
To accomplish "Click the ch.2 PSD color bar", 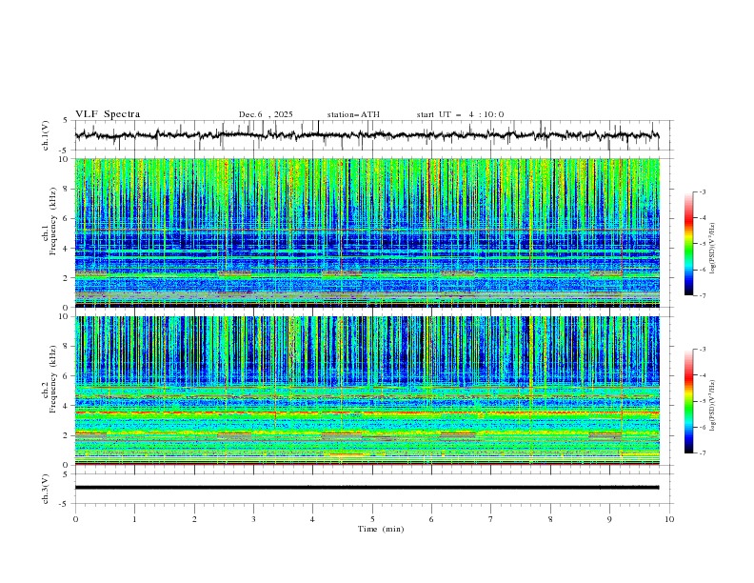I will [x=689, y=401].
